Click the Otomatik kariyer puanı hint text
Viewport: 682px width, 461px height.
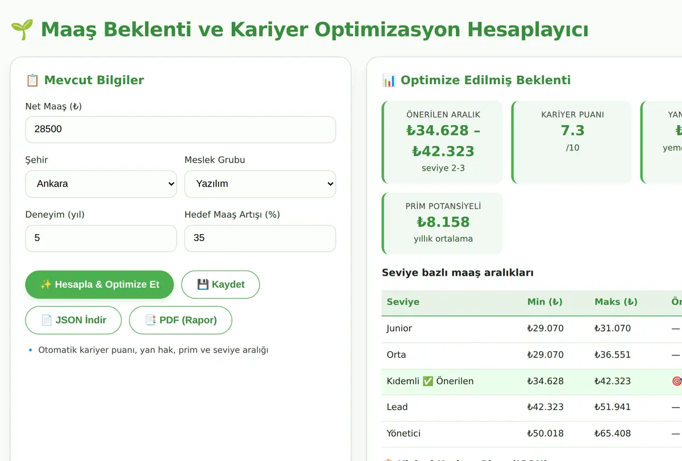[x=153, y=350]
